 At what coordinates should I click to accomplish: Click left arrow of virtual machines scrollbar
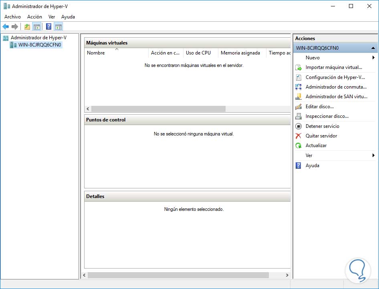click(x=88, y=109)
